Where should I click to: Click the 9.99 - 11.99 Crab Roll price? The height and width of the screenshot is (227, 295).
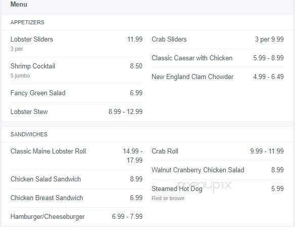pyautogui.click(x=267, y=151)
